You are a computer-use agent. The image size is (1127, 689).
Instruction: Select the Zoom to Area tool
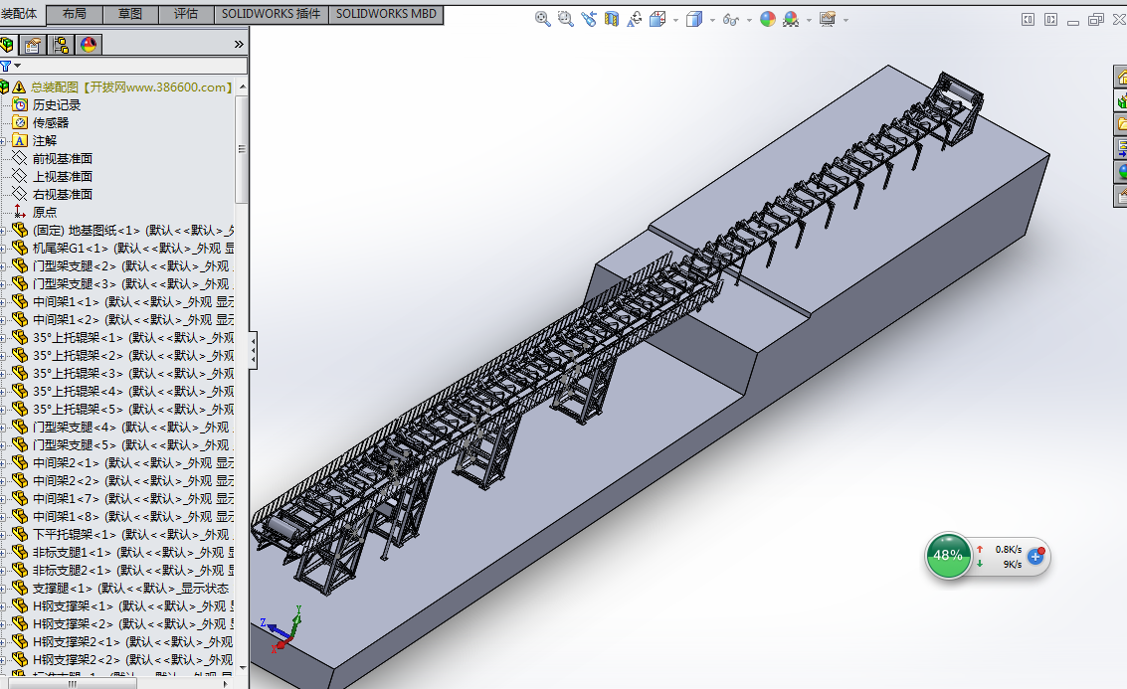click(566, 19)
